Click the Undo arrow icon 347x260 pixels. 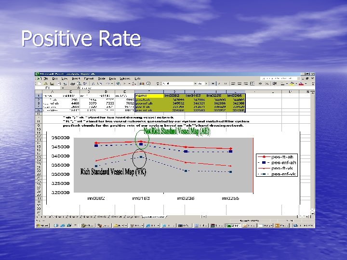[x=107, y=84]
